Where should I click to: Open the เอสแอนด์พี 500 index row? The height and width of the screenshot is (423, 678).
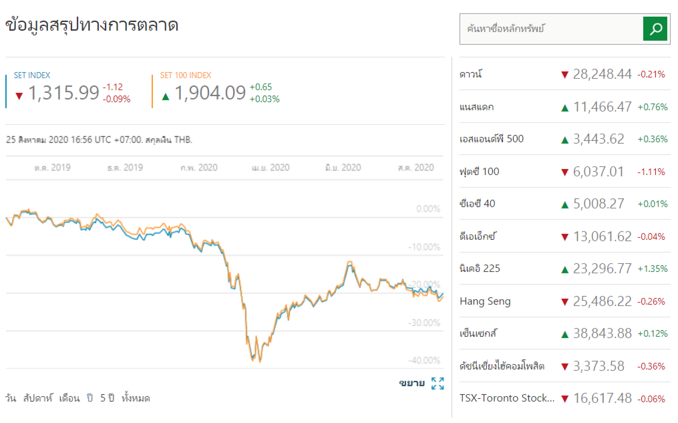pos(492,139)
